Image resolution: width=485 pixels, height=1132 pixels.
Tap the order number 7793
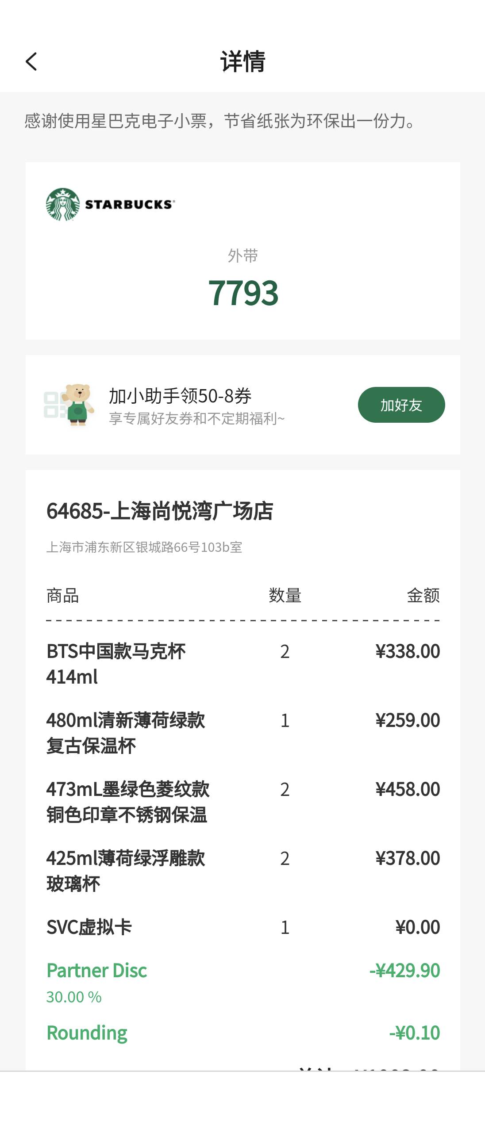(x=243, y=293)
